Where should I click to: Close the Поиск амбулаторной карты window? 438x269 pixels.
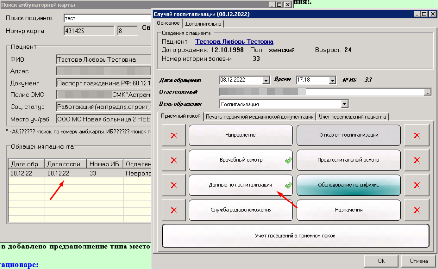(288, 5)
